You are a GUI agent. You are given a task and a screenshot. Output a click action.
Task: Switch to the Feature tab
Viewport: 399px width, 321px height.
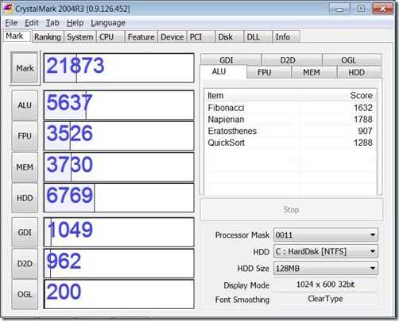(141, 36)
